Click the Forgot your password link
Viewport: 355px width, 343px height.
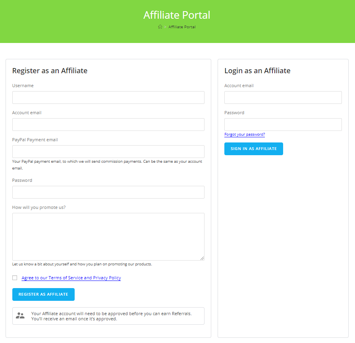tap(244, 134)
